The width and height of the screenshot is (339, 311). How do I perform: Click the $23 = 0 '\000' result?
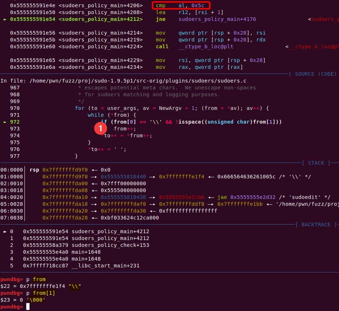pyautogui.click(x=23, y=300)
